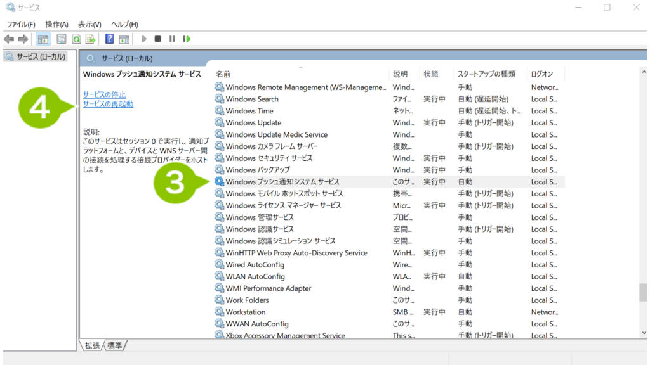Click the SMB ... description cell for Workstation
The height and width of the screenshot is (365, 650).
tap(403, 312)
